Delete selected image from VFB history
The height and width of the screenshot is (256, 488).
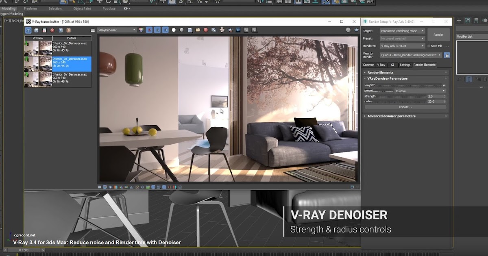point(52,30)
